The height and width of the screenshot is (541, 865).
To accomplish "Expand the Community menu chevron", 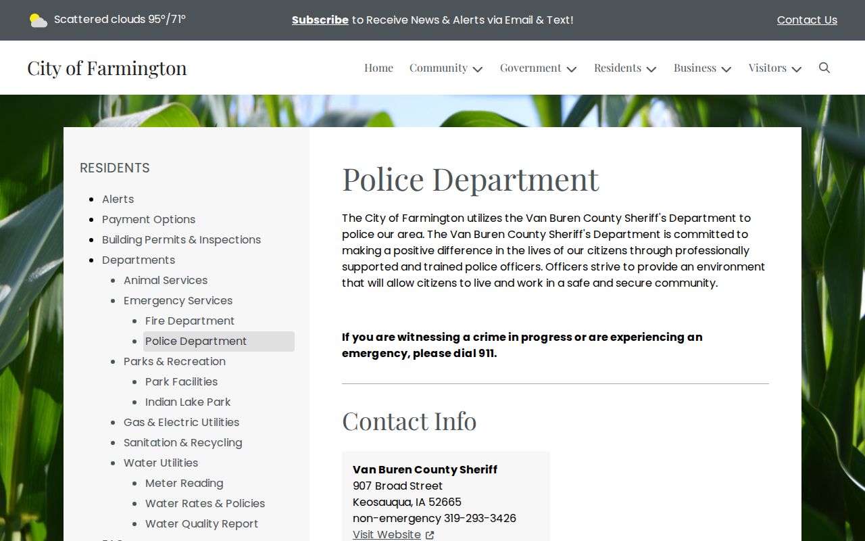I will point(478,69).
